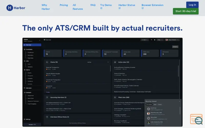Click the Harbor logo in the header
205x128 pixels.
point(16,8)
